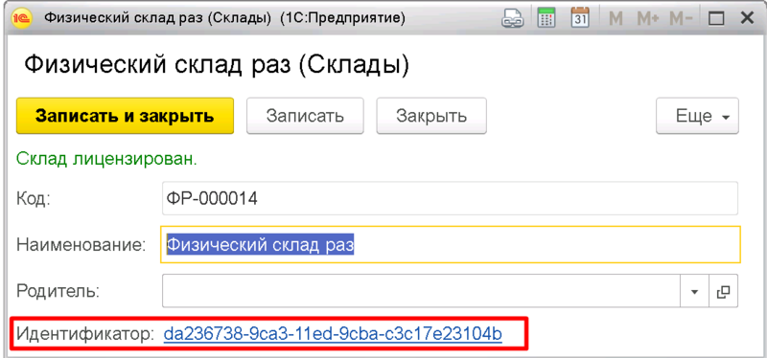
Task: Open the Родитель selection form icon
Action: (x=723, y=292)
